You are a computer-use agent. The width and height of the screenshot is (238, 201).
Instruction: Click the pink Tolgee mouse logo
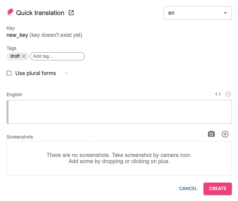10,13
